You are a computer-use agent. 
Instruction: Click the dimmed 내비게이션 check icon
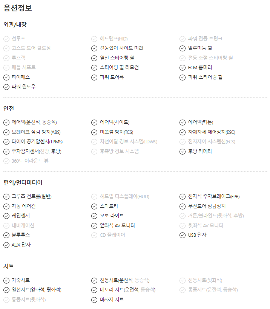(x=6, y=226)
